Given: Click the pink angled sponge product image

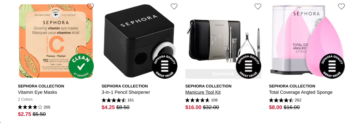Looking at the screenshot, I should pyautogui.click(x=307, y=41).
